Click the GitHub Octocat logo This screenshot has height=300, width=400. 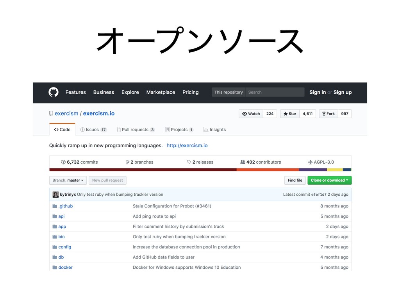pyautogui.click(x=54, y=92)
